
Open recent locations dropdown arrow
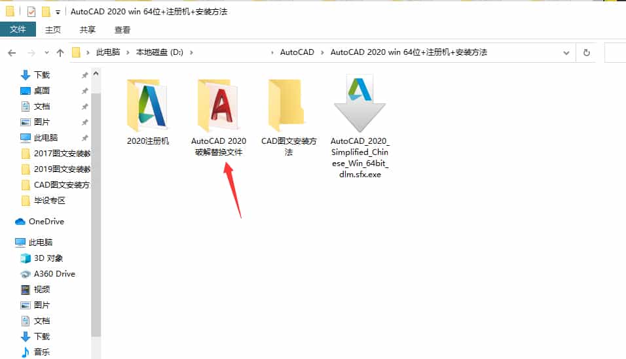46,53
